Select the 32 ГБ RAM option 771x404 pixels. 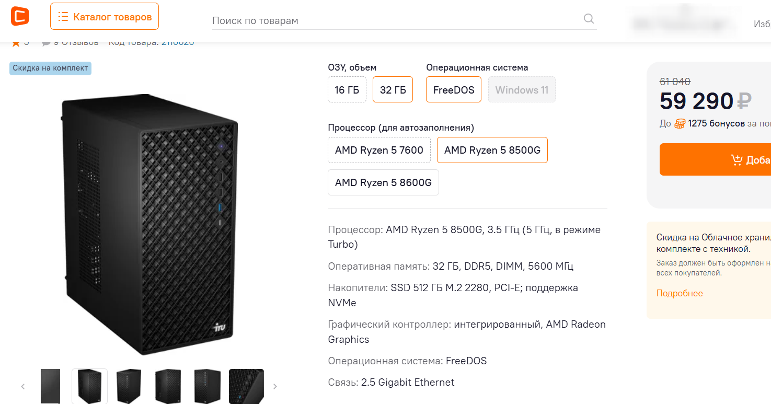(x=393, y=90)
